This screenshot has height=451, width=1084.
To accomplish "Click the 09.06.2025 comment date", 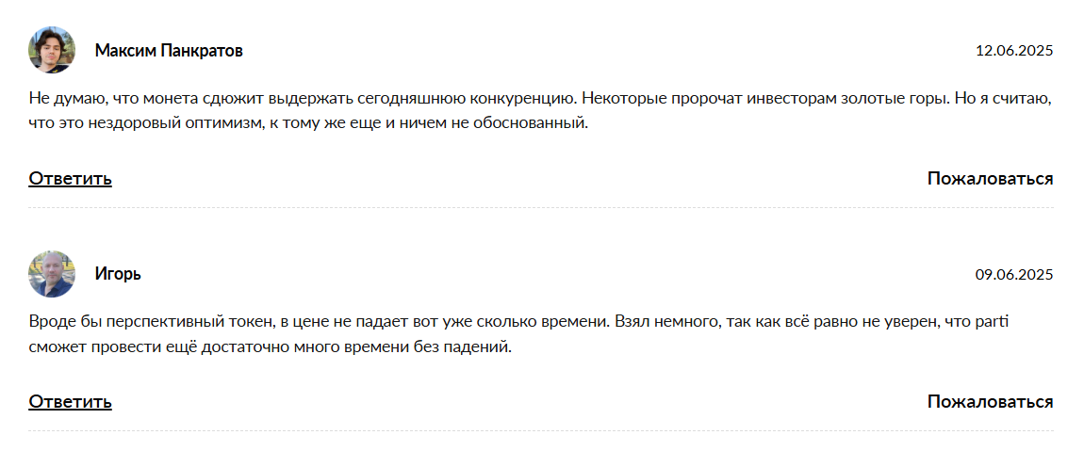I will click(1013, 275).
